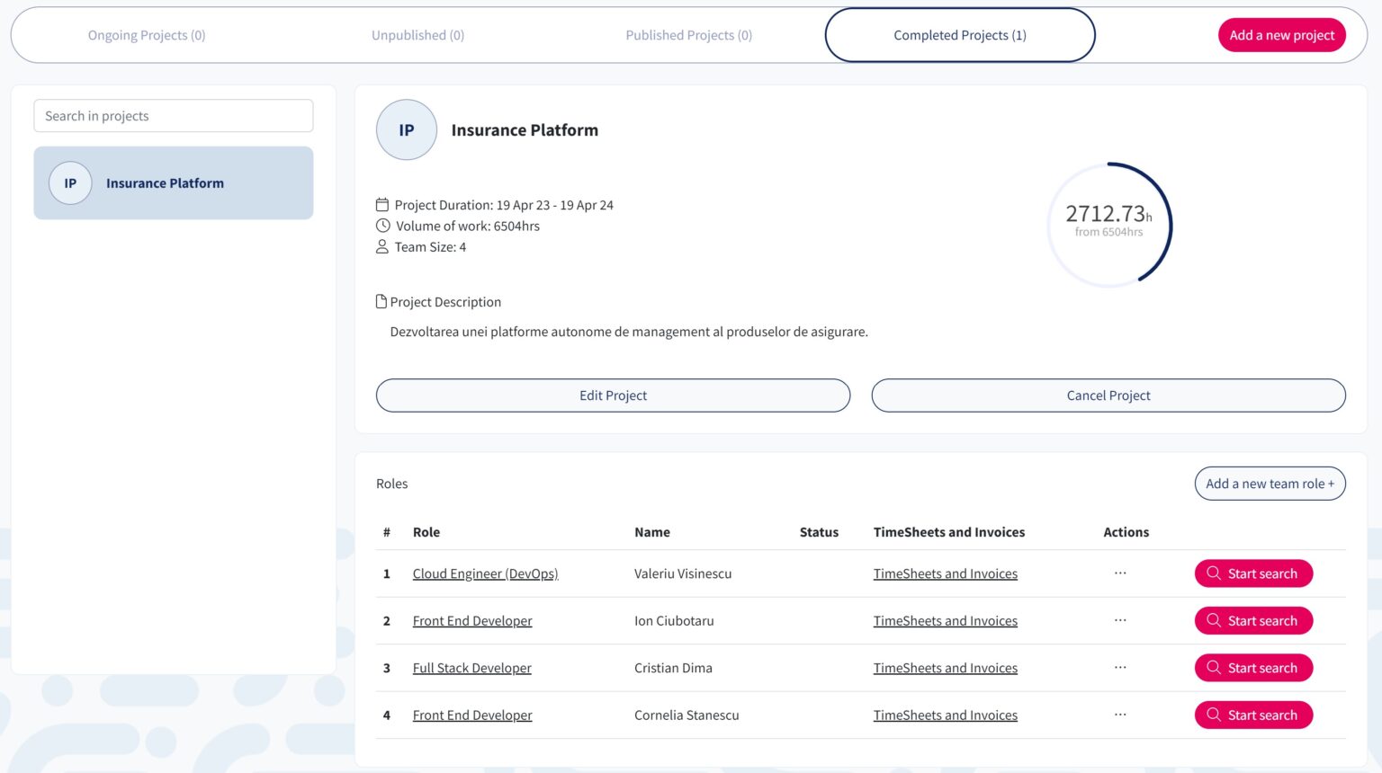The image size is (1382, 773).
Task: Focus the Search in projects field
Action: tap(174, 116)
